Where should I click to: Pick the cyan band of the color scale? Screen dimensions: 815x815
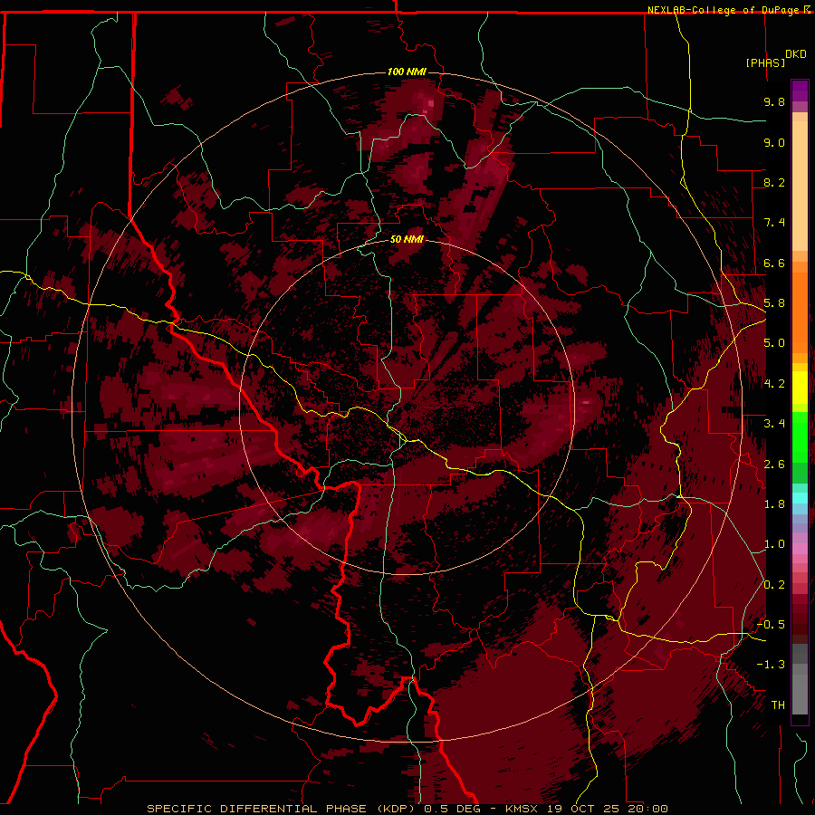click(x=800, y=498)
